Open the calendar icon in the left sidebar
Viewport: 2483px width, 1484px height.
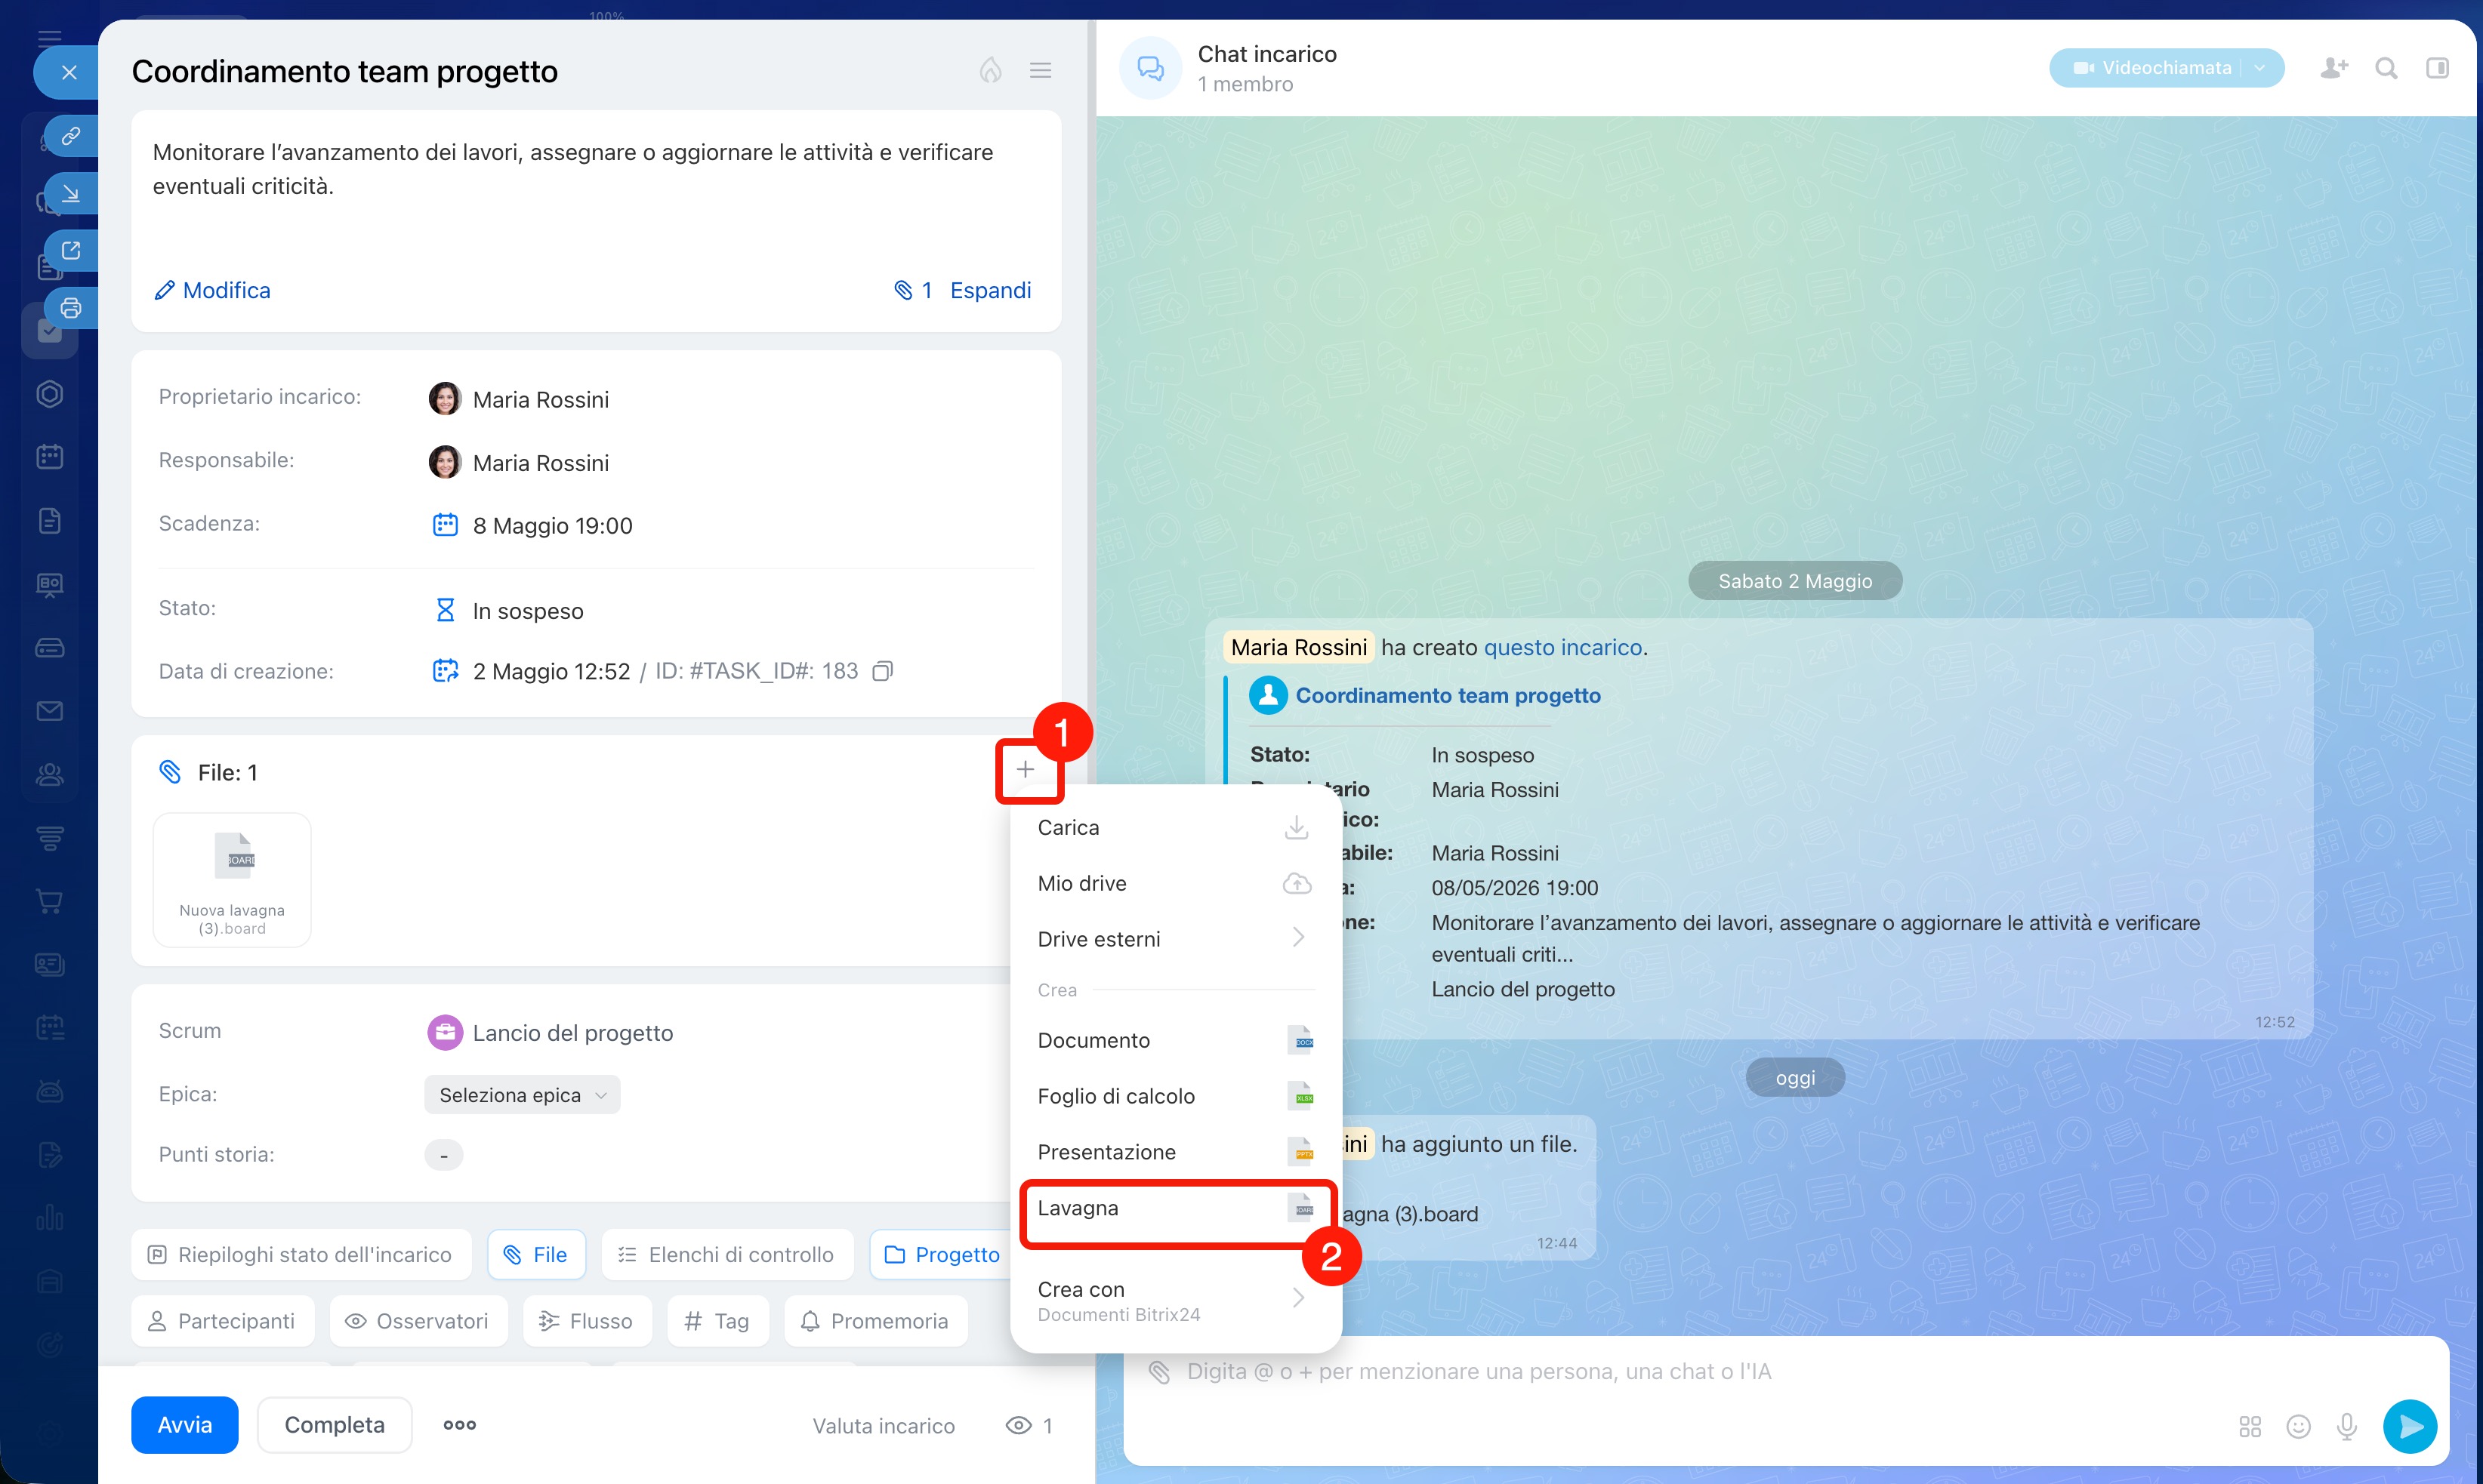tap(50, 457)
